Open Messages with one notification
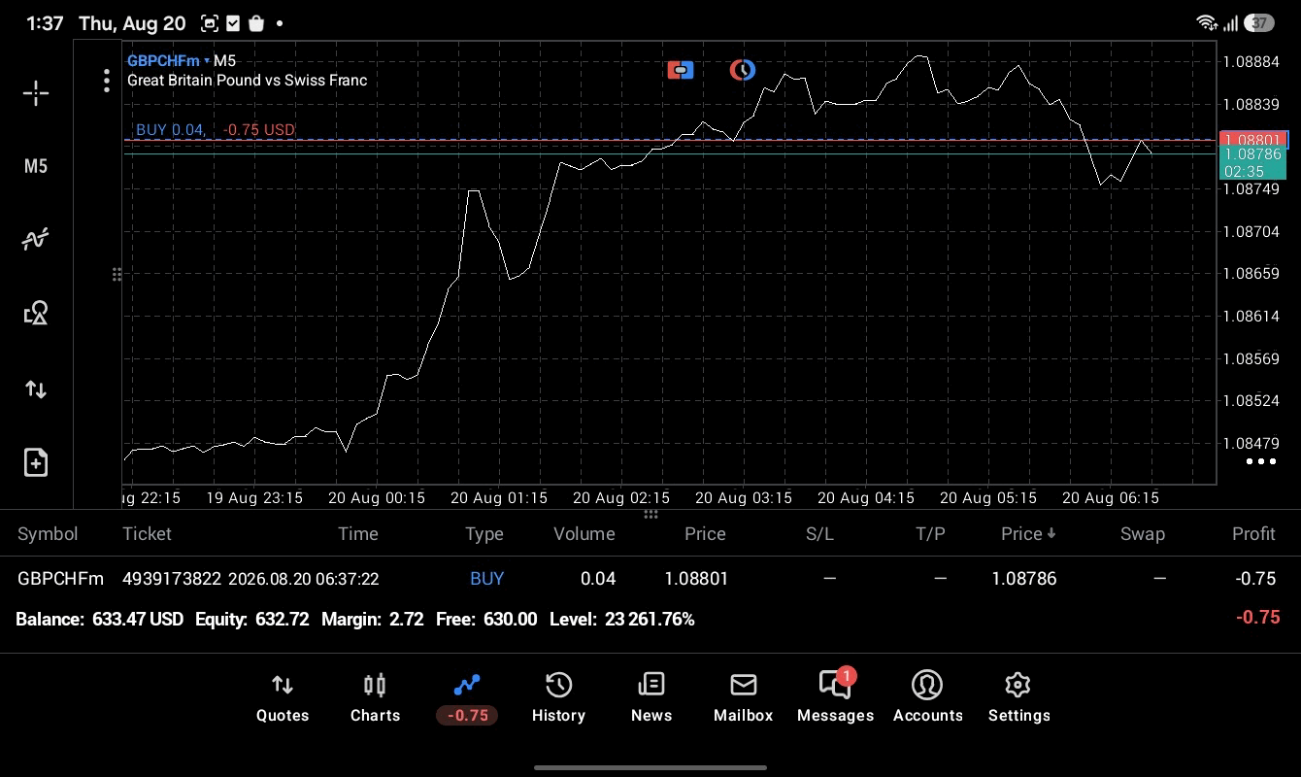Viewport: 1301px width, 777px height. click(x=835, y=698)
